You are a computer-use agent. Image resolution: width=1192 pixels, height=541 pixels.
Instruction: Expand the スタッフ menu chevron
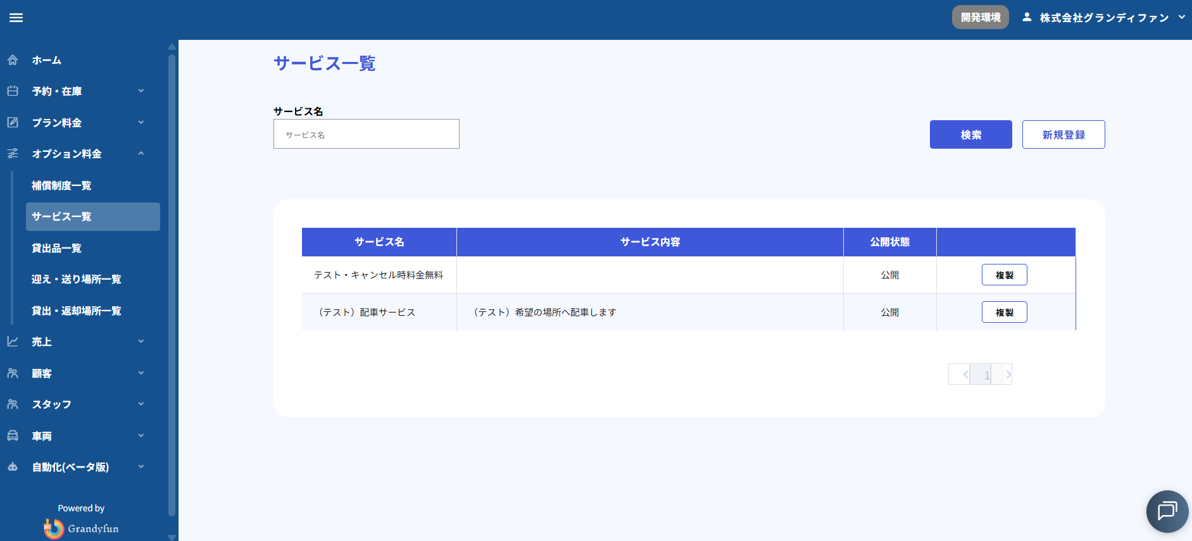[141, 404]
